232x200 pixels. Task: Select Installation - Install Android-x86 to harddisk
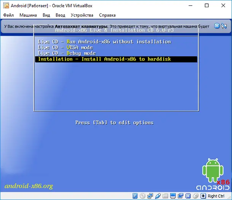pyautogui.click(x=116, y=59)
